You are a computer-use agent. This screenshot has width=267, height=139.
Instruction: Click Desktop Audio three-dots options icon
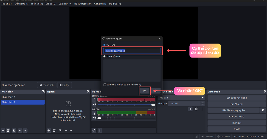(94, 100)
